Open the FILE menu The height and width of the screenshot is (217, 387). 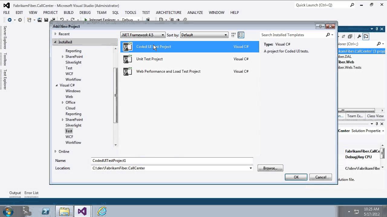(7, 12)
